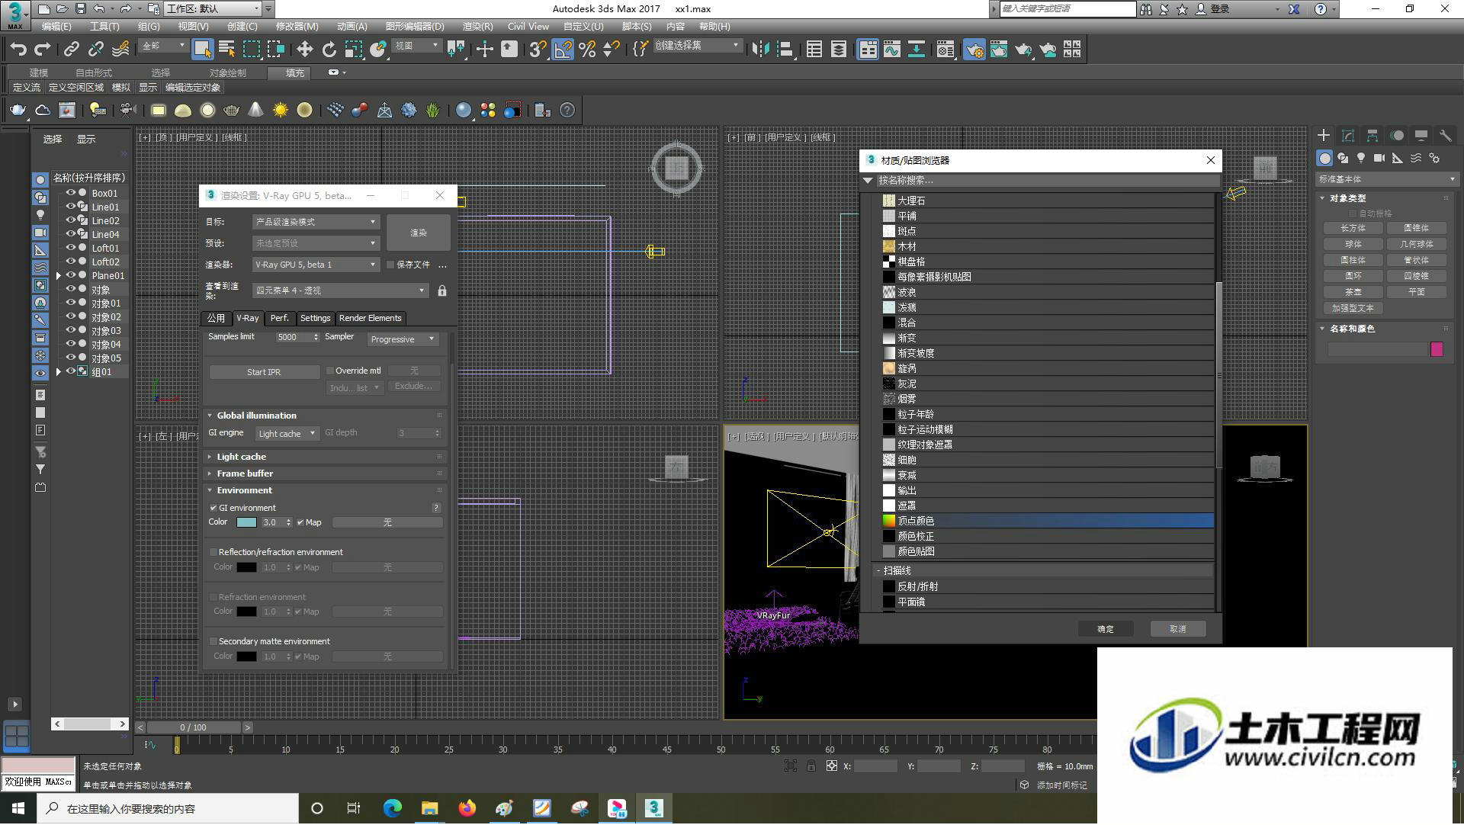Select the 顶点颜色 map in browser list

point(1047,522)
